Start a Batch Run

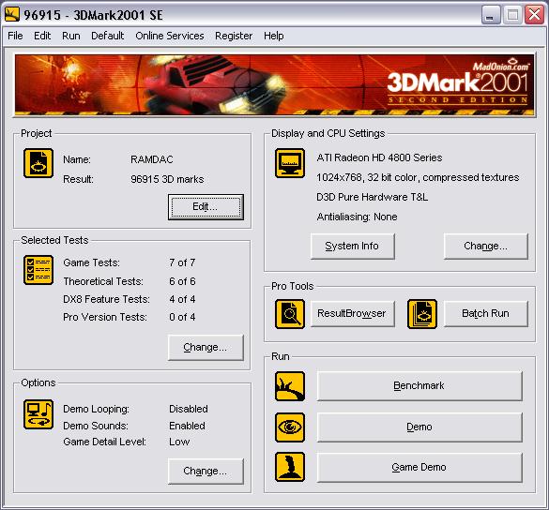click(x=485, y=314)
